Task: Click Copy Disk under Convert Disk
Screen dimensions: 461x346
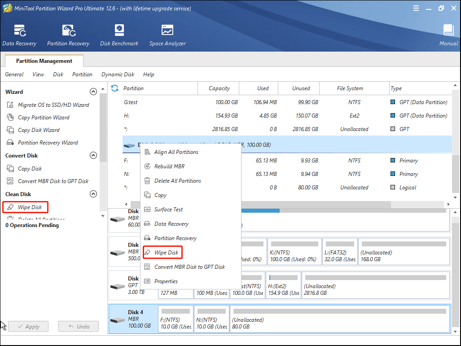Action: point(24,169)
